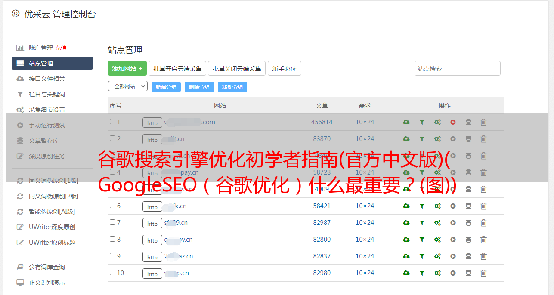Click the http button in row 1

point(152,123)
